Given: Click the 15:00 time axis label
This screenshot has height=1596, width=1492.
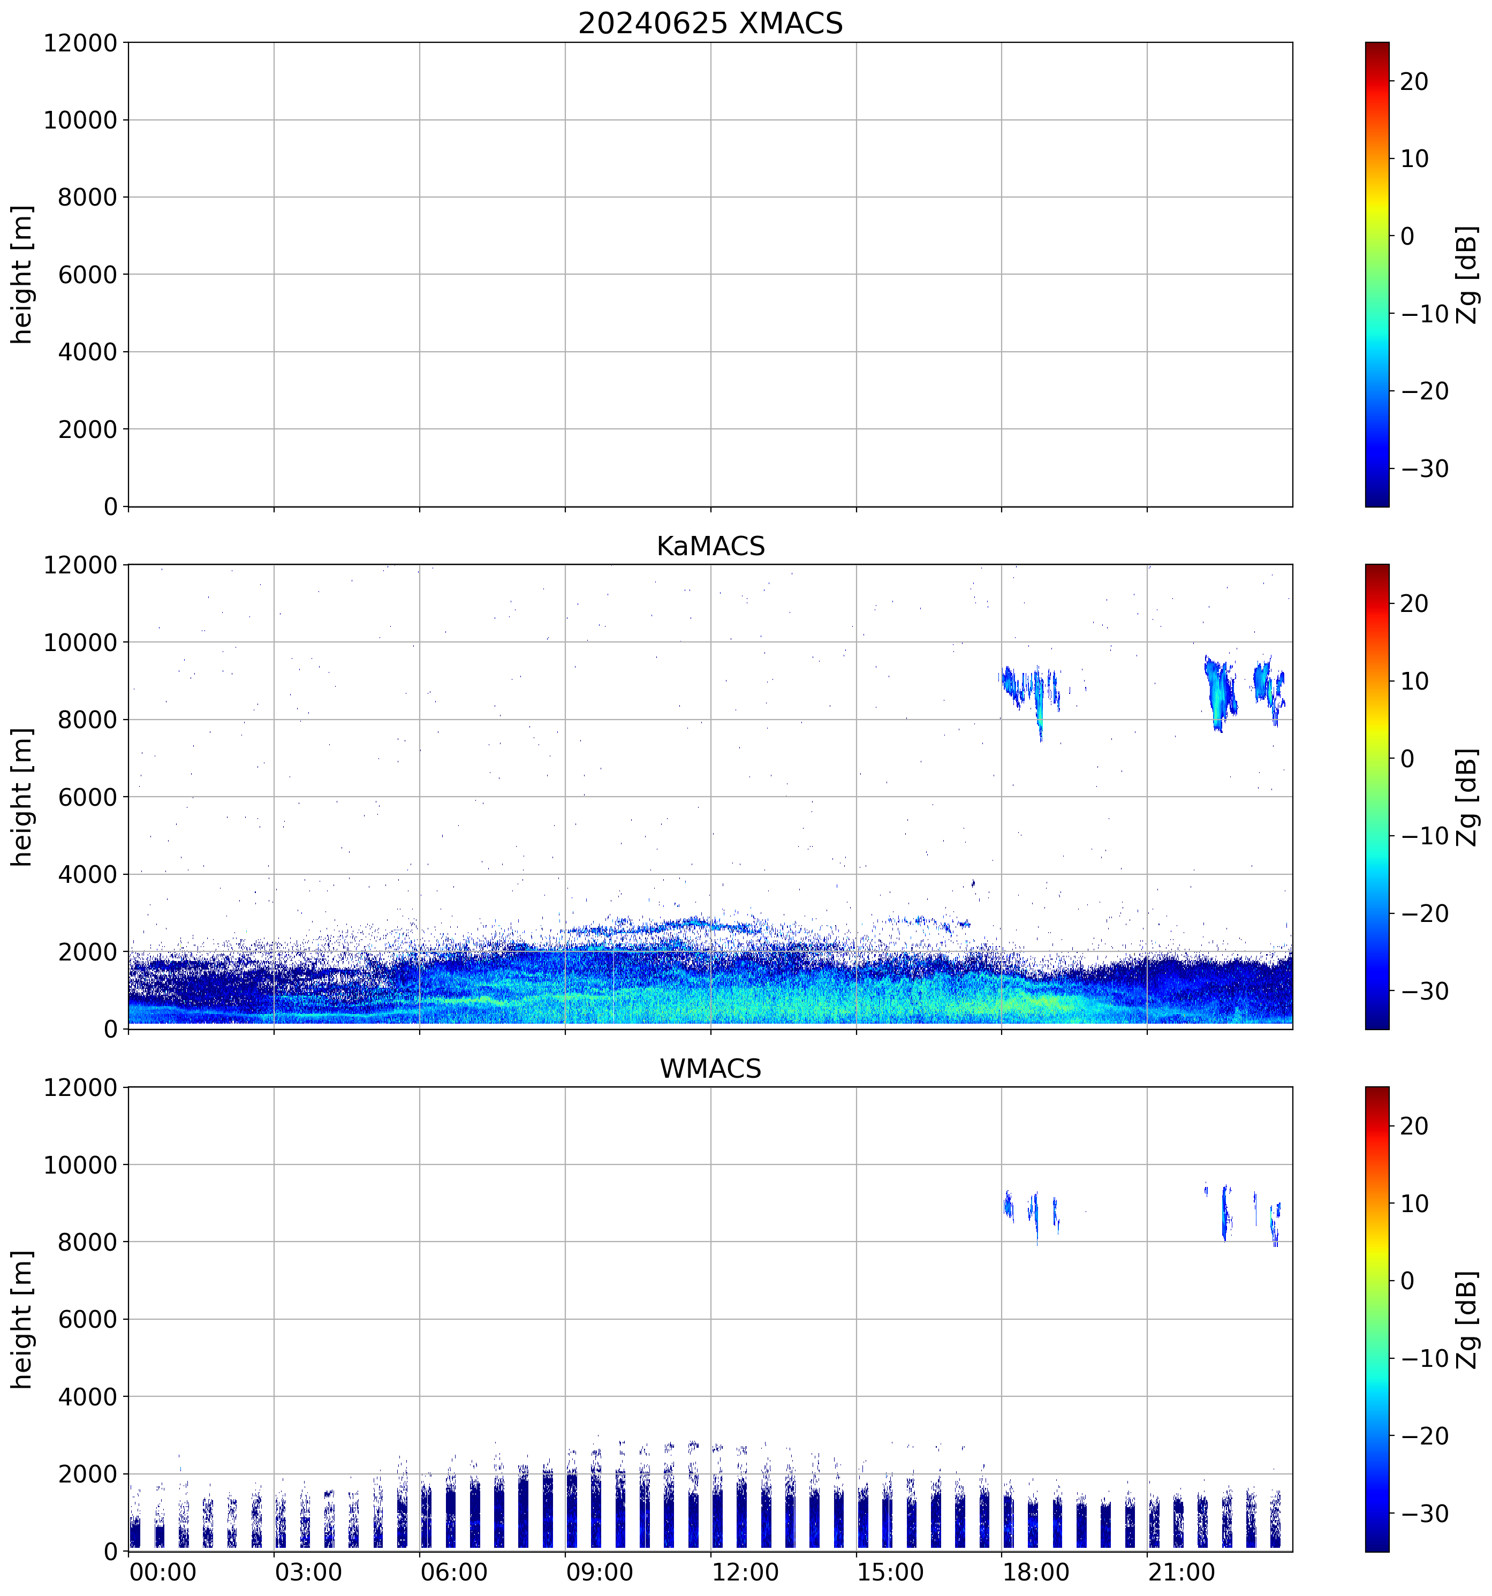Looking at the screenshot, I should point(890,1572).
